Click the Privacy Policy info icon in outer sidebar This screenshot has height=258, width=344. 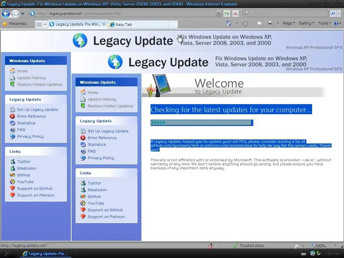12,136
